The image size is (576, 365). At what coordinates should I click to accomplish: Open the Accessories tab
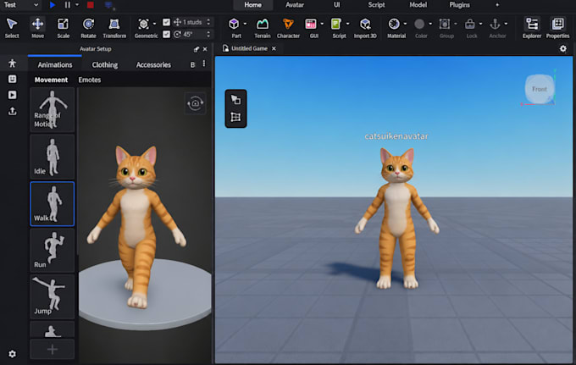pos(153,65)
